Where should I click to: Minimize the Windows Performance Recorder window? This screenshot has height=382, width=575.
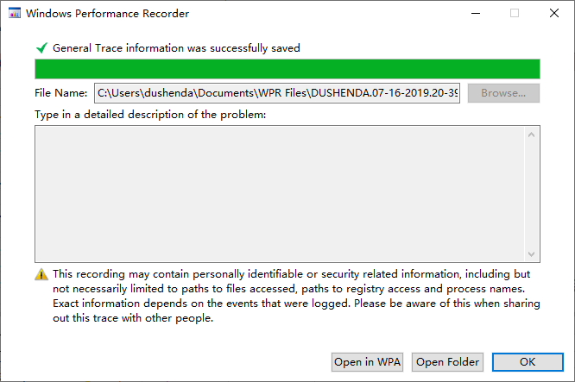475,14
